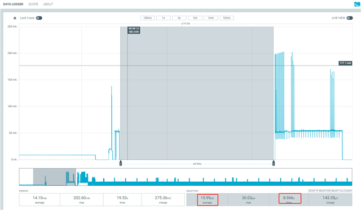Image resolution: width=361 pixels, height=210 pixels.
Task: Enable the Live View toggle
Action: tap(350, 18)
